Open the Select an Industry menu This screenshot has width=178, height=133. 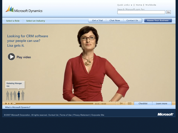coord(36,21)
